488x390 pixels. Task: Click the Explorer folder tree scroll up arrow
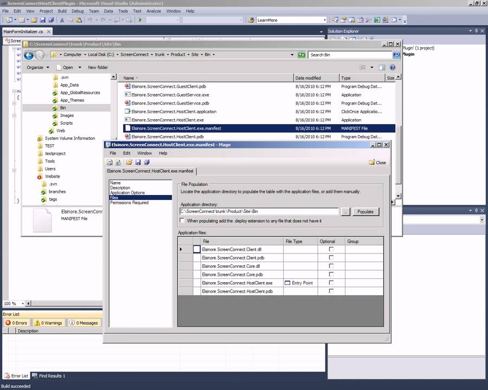tap(114, 77)
